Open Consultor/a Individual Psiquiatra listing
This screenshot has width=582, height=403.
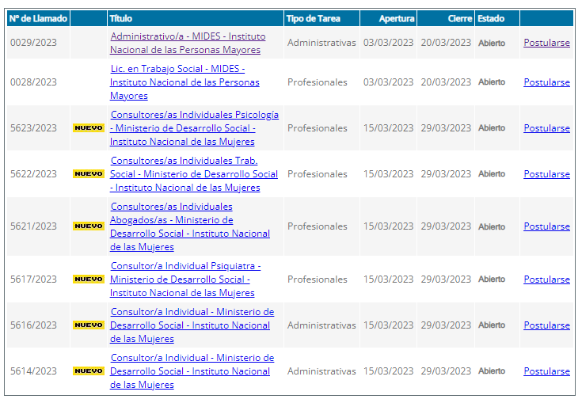(x=185, y=279)
